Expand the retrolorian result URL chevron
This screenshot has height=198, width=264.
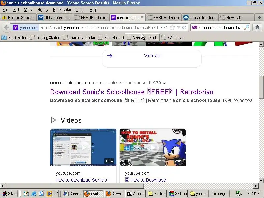pos(164,83)
